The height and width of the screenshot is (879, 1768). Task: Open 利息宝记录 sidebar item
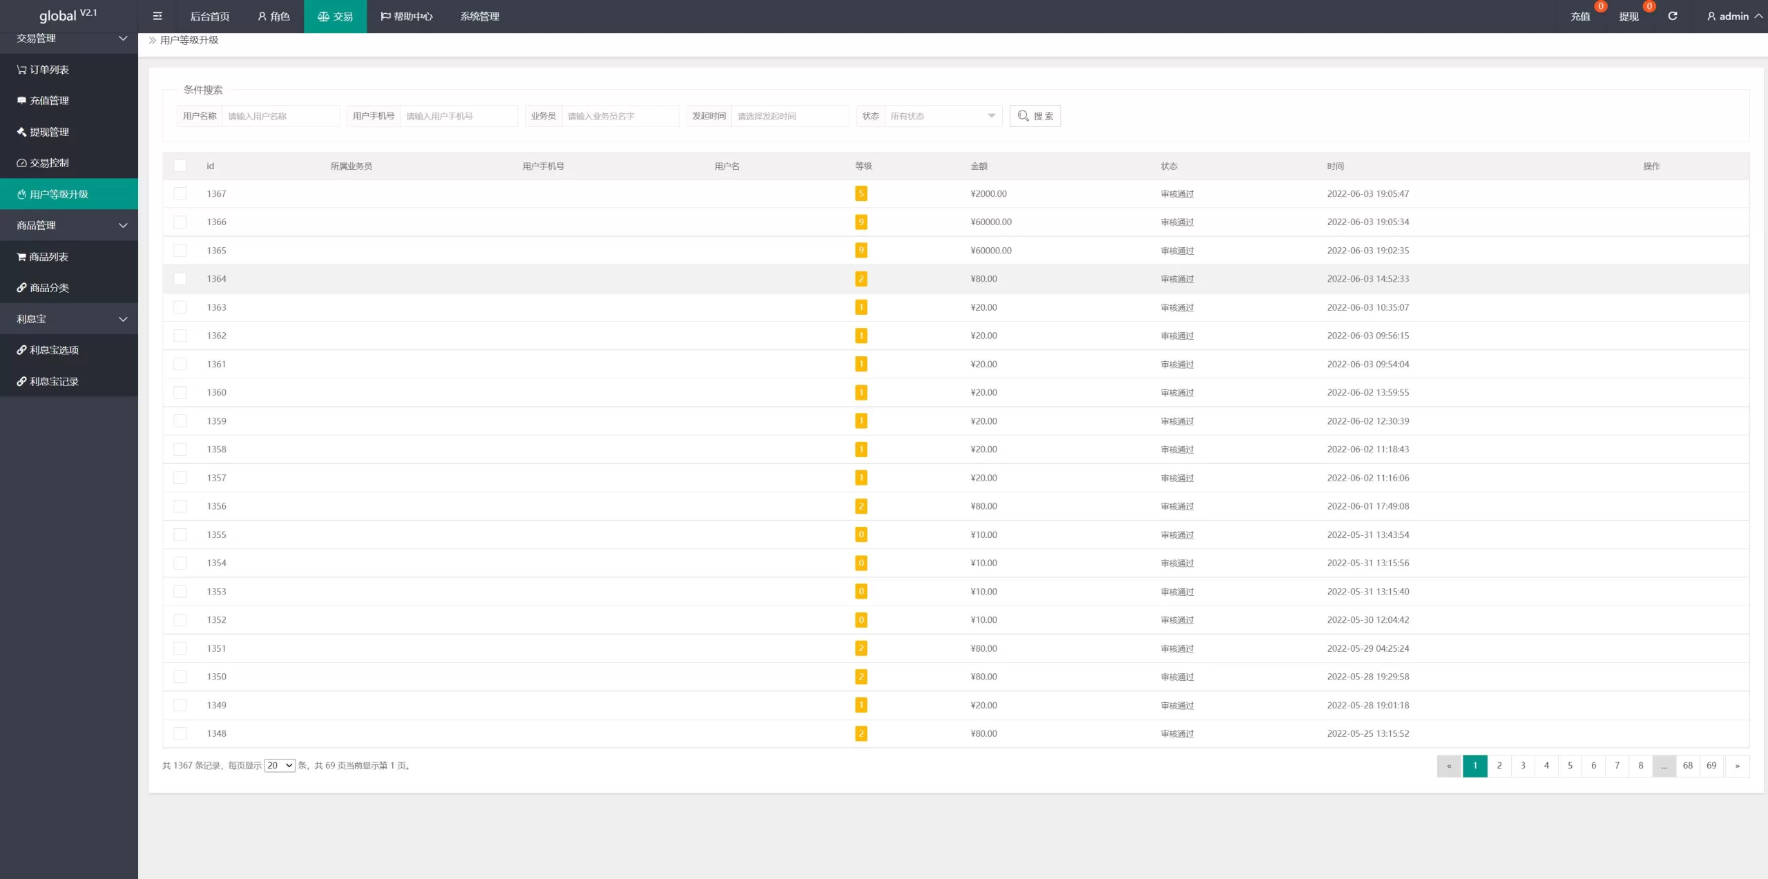pos(48,381)
